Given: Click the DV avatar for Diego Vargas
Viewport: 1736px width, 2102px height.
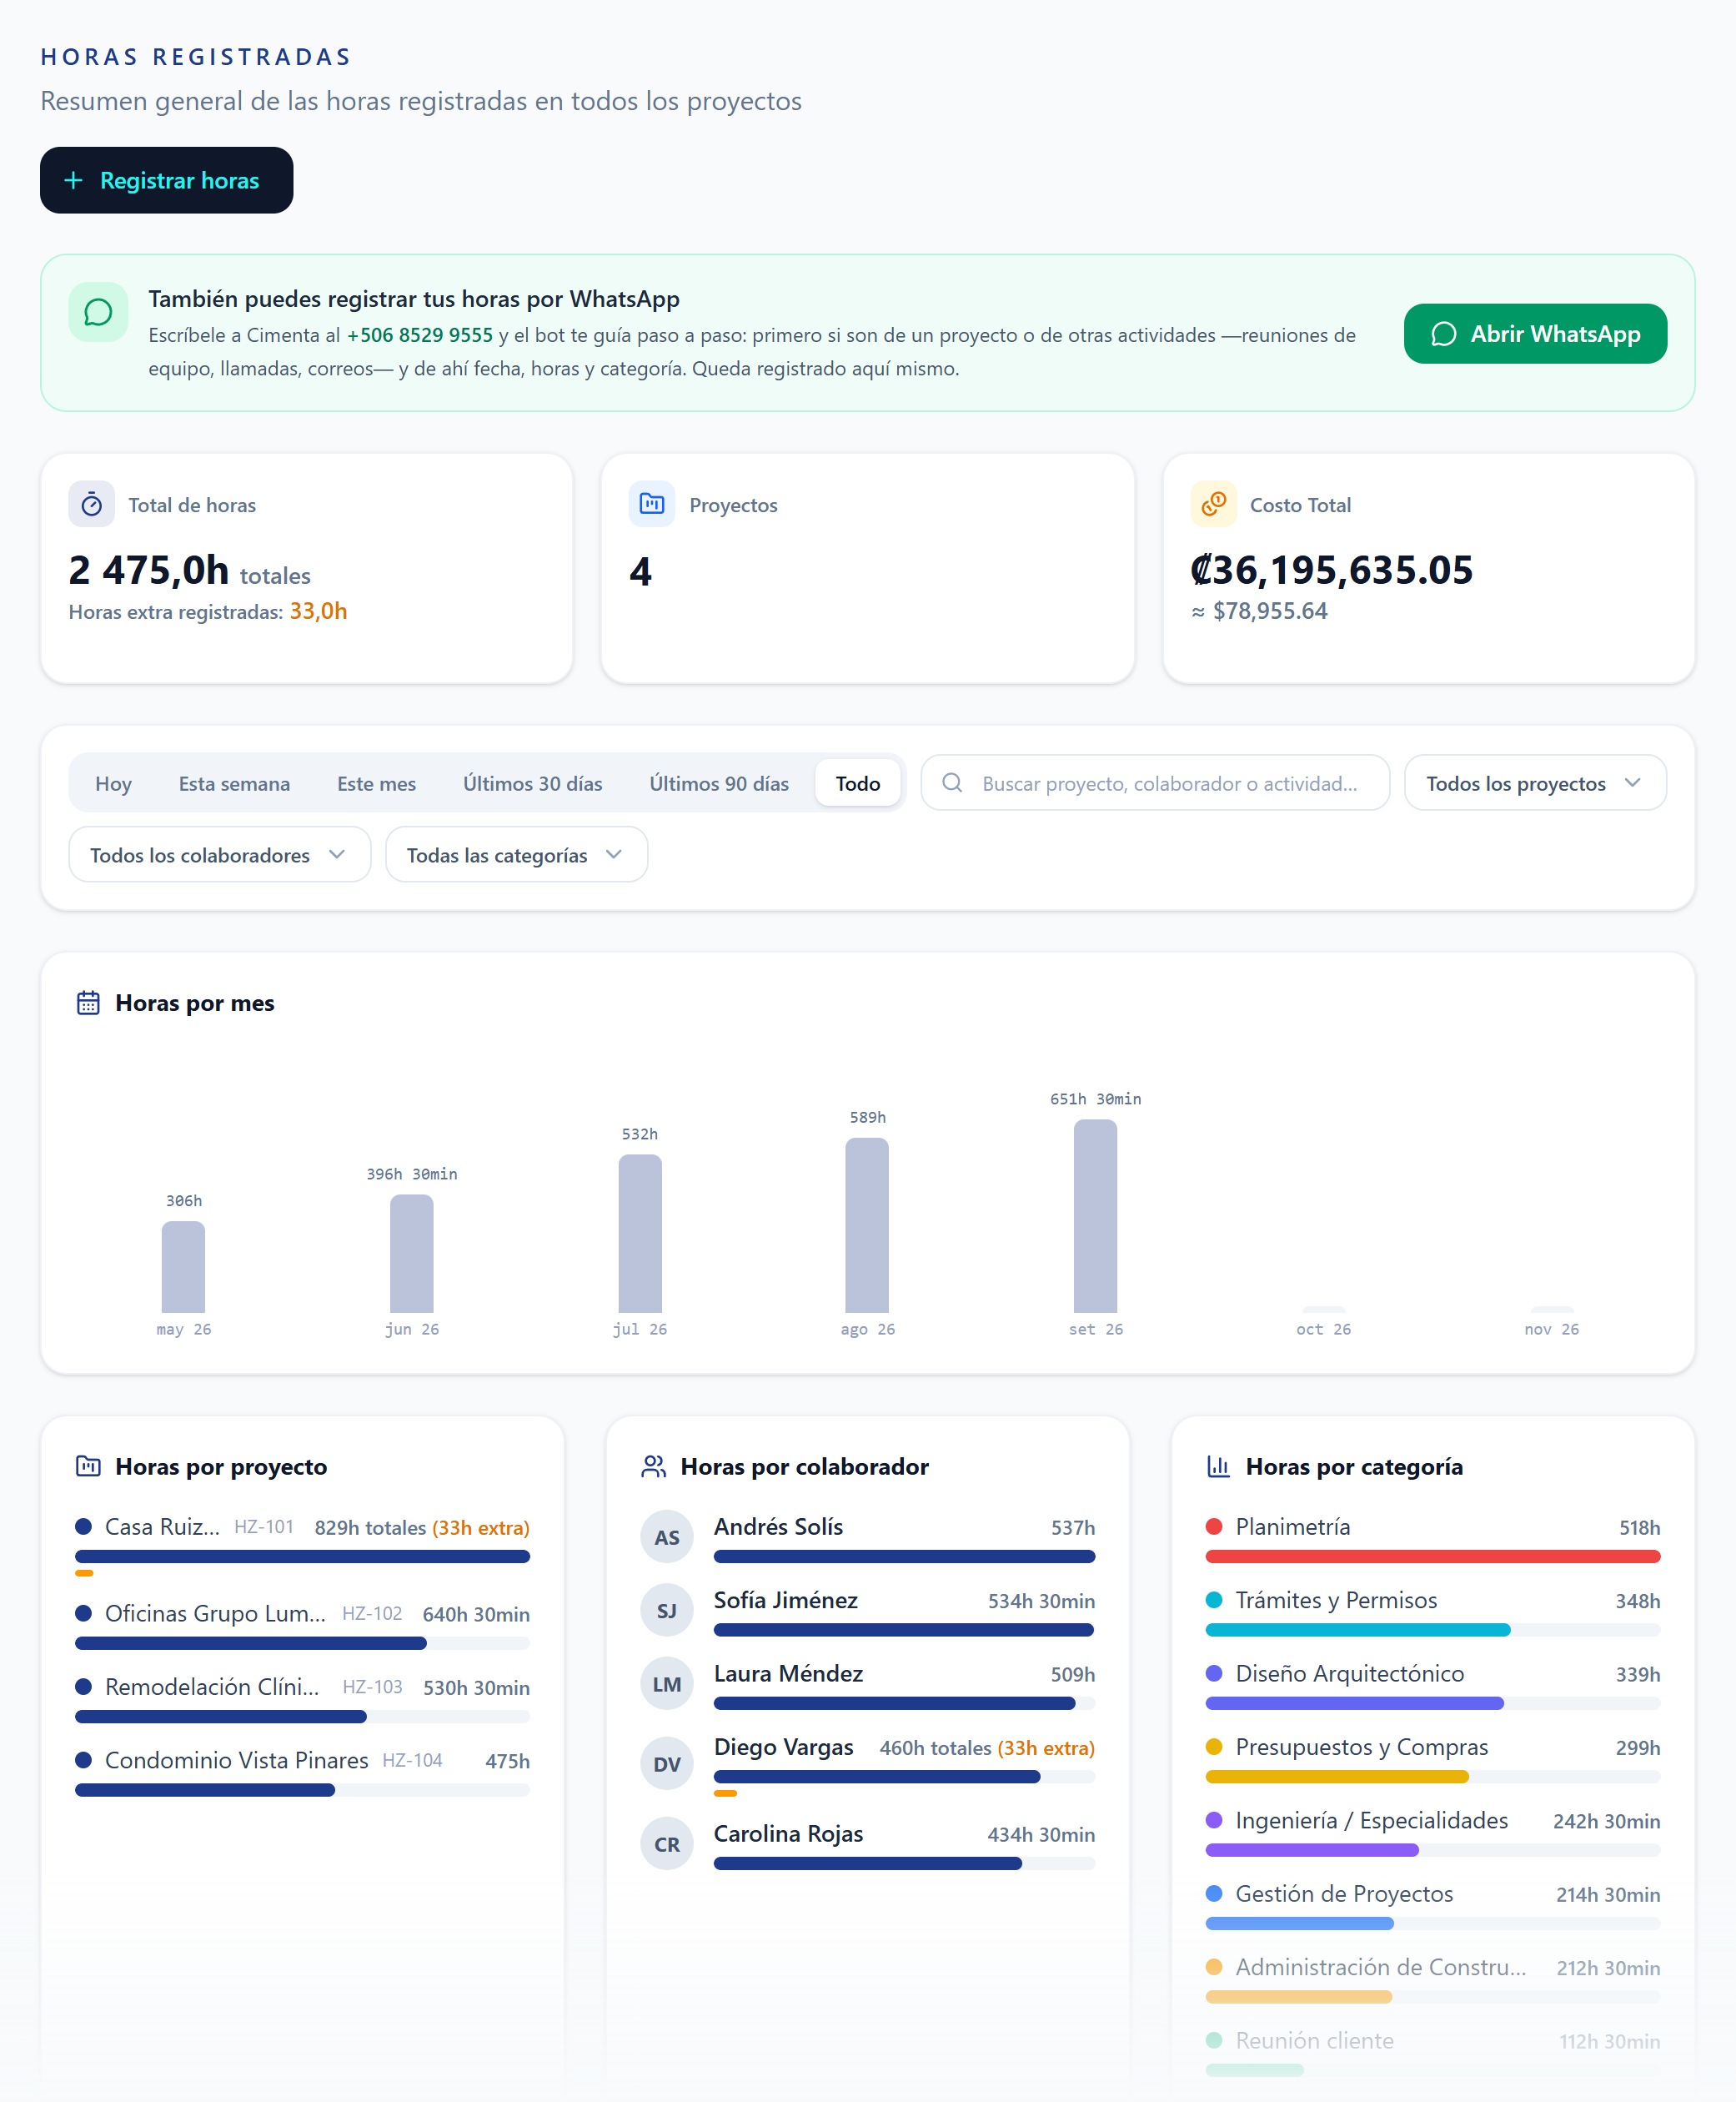Looking at the screenshot, I should point(667,1764).
